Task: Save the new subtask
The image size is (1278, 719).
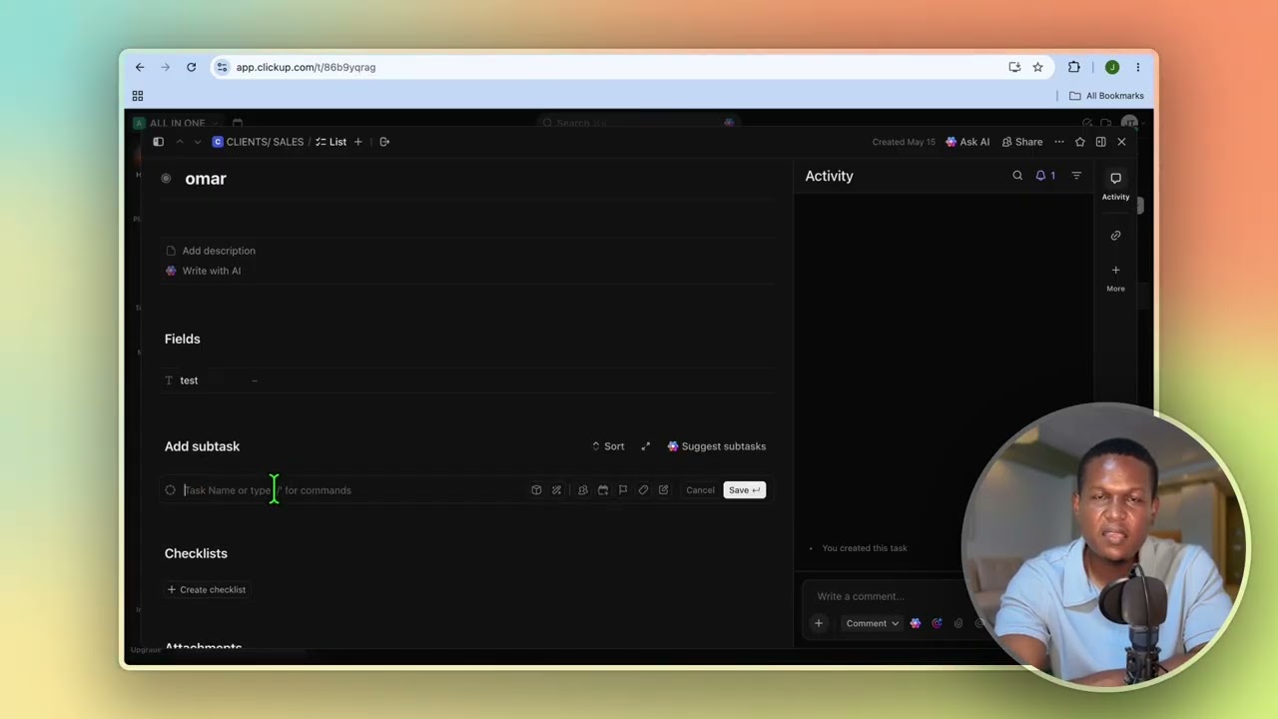Action: [744, 490]
